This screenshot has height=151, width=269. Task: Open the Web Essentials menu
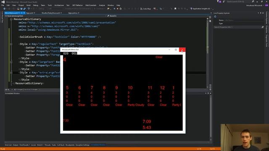(91, 5)
